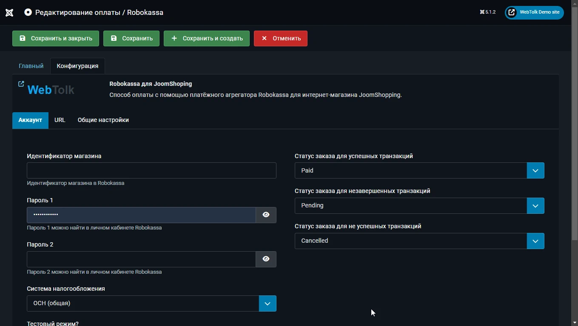Open the URL sub-tab
Image resolution: width=578 pixels, height=326 pixels.
tap(60, 120)
